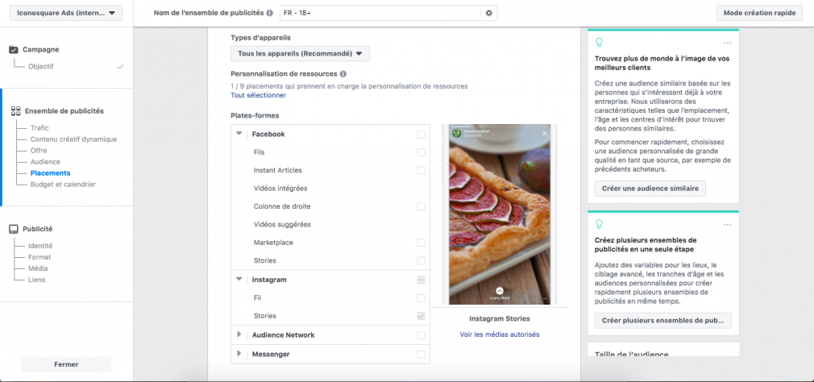Go to Média under Publicité

[x=38, y=269]
